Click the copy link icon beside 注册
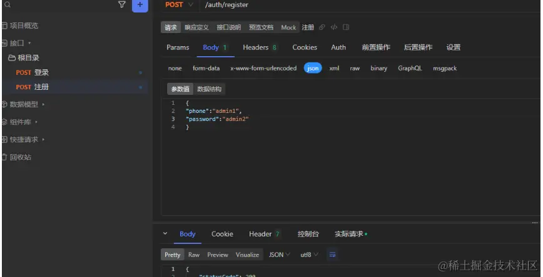Viewport: 543px width, 277px height. coord(322,27)
